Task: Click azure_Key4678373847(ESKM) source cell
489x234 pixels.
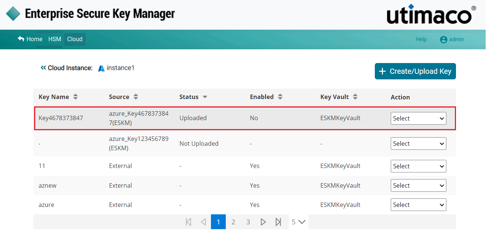Action: pyautogui.click(x=139, y=118)
